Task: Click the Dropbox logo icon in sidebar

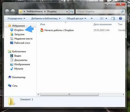Action: point(12,30)
